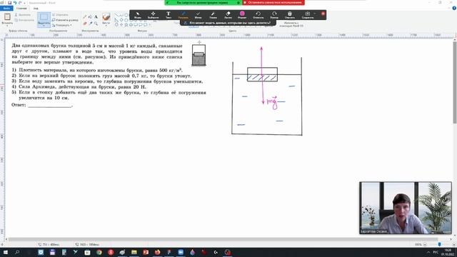The width and height of the screenshot is (457, 257).
Task: Select the Magnifier tool
Action: (x=96, y=24)
